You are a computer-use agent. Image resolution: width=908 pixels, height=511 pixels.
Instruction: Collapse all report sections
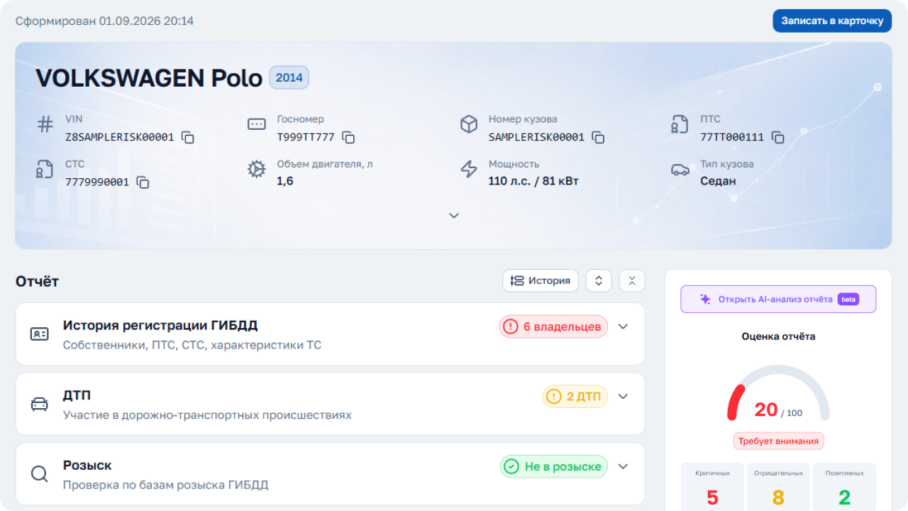(632, 280)
